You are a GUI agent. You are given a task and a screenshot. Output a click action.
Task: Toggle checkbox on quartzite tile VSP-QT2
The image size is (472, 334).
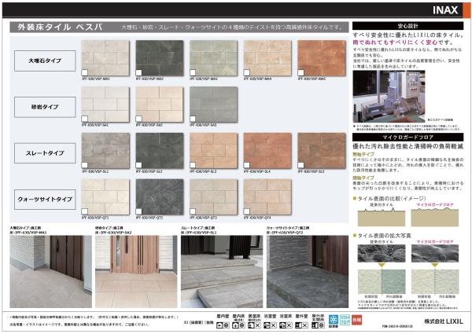tap(140, 211)
